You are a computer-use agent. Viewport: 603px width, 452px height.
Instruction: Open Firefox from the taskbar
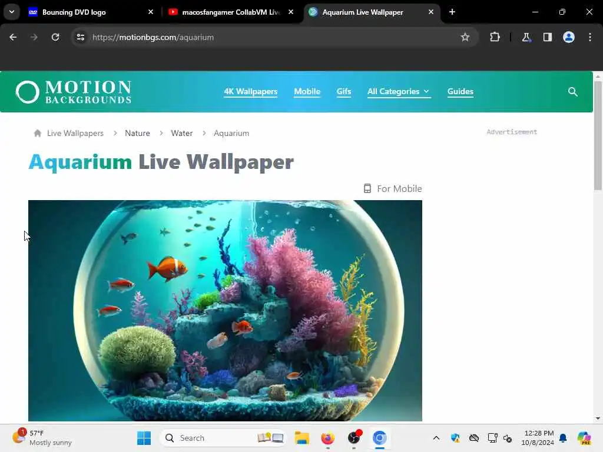tap(327, 438)
